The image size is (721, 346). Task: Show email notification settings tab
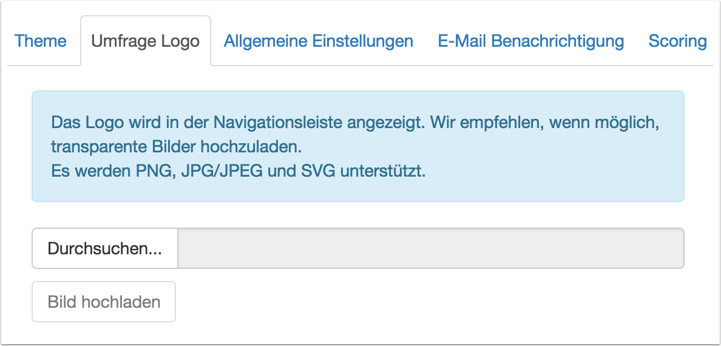tap(531, 41)
